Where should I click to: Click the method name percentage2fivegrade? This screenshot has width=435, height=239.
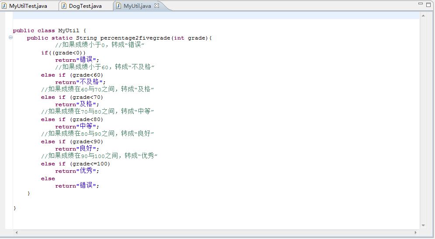tap(136, 38)
